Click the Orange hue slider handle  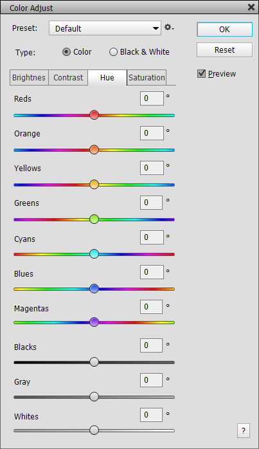point(94,149)
